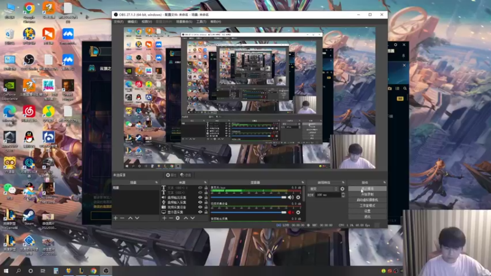Open OBS Studio desktop shortcut

[x=29, y=62]
